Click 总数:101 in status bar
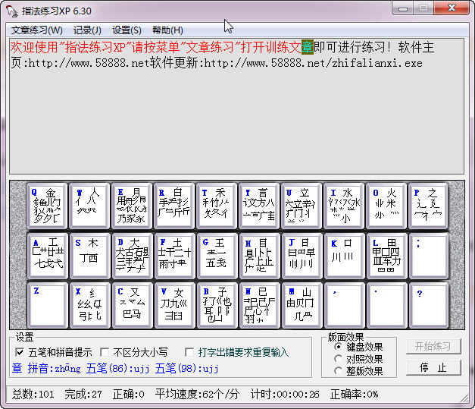This screenshot has height=409, width=475. (x=33, y=395)
